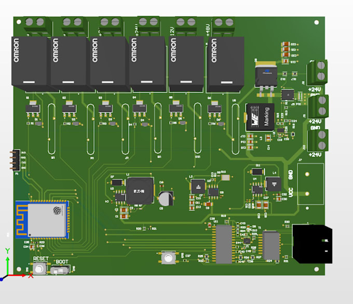Select the board slot labeled U10

[198, 128]
